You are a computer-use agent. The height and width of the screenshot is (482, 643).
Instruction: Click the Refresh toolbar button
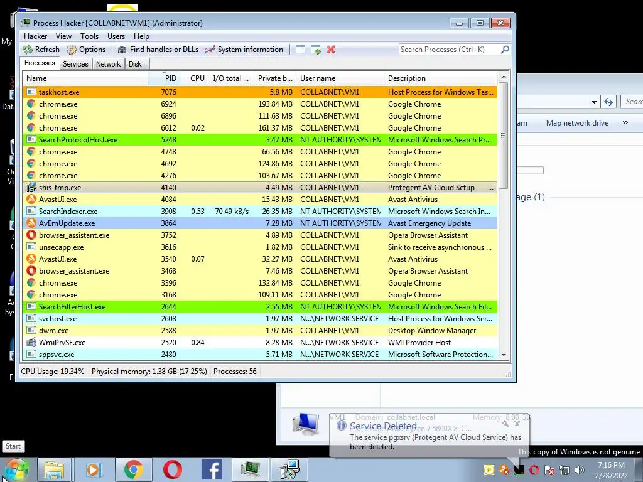point(41,50)
